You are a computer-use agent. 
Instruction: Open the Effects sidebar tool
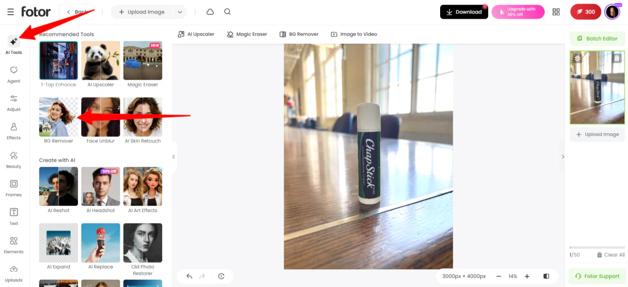(14, 131)
